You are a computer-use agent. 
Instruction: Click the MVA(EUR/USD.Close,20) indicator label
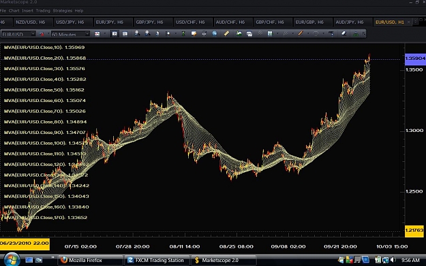coord(45,58)
